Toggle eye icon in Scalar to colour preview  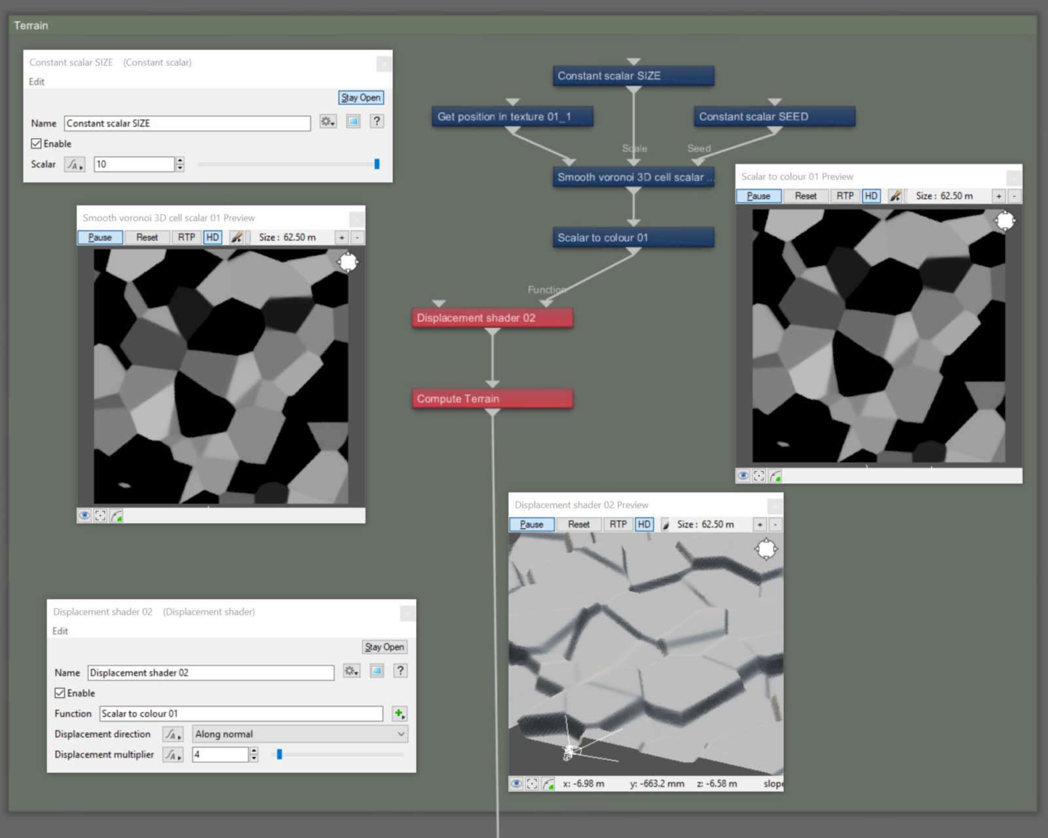(x=743, y=476)
